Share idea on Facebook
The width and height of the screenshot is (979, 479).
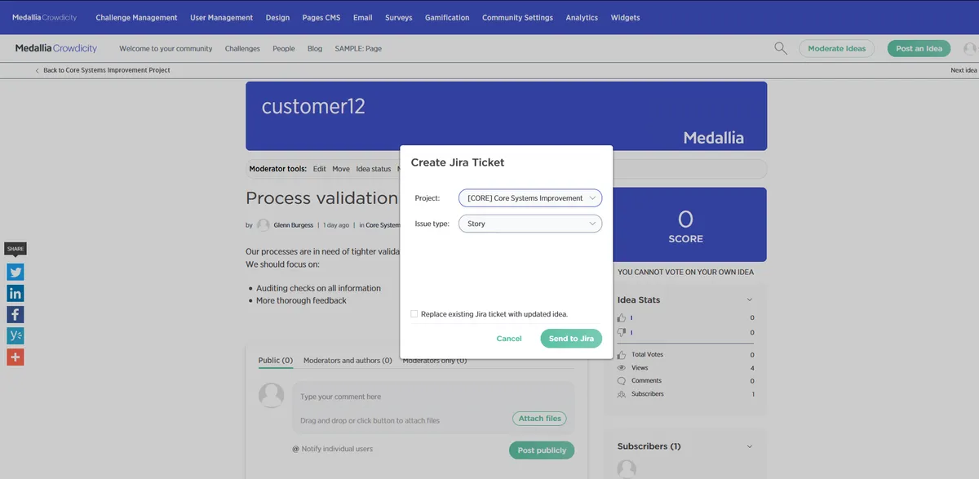[x=16, y=315]
